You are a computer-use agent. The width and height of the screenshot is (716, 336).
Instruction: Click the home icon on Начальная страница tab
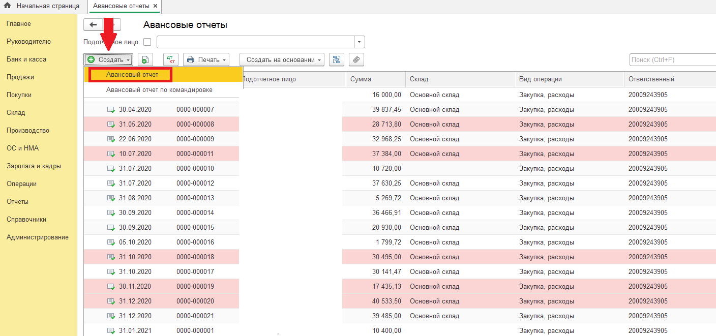click(8, 6)
